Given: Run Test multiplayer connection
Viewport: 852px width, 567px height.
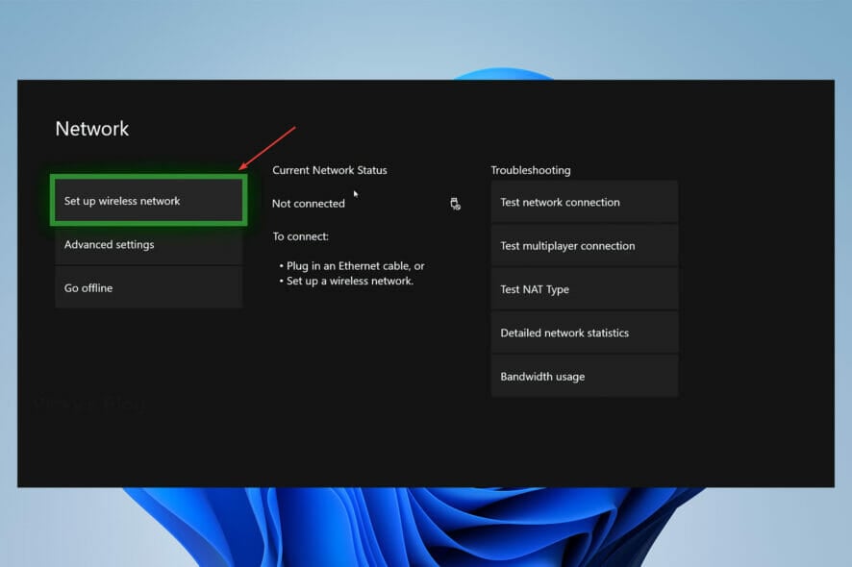Looking at the screenshot, I should (x=566, y=245).
